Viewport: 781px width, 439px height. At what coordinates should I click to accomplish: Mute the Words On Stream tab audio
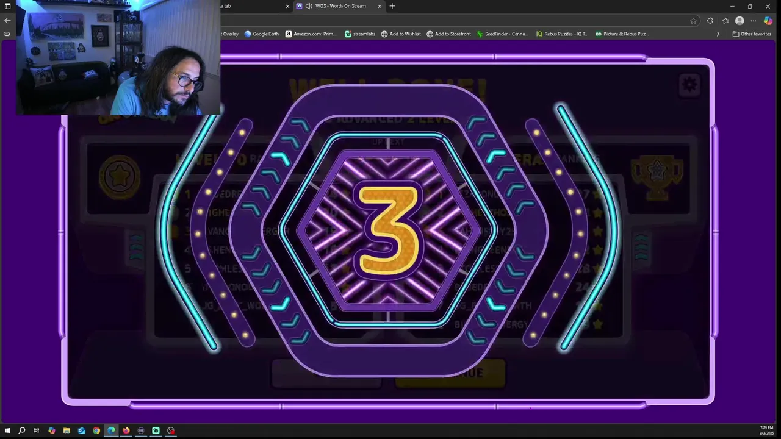(309, 6)
